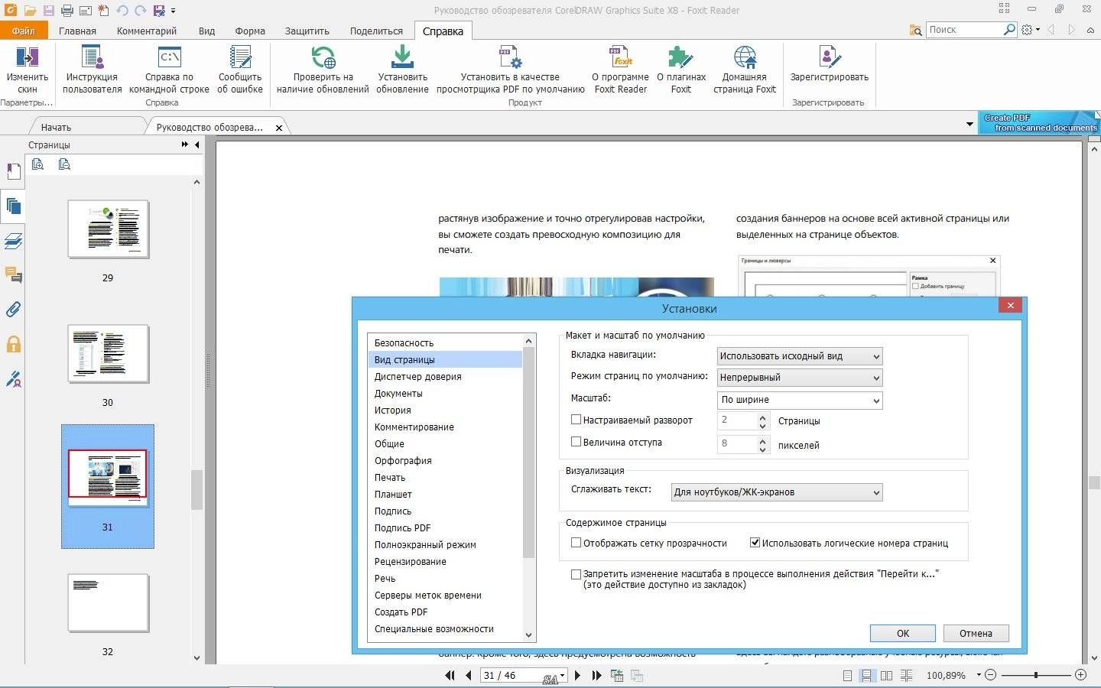The height and width of the screenshot is (688, 1101).
Task: Open the comments panel sidebar icon
Action: (13, 275)
